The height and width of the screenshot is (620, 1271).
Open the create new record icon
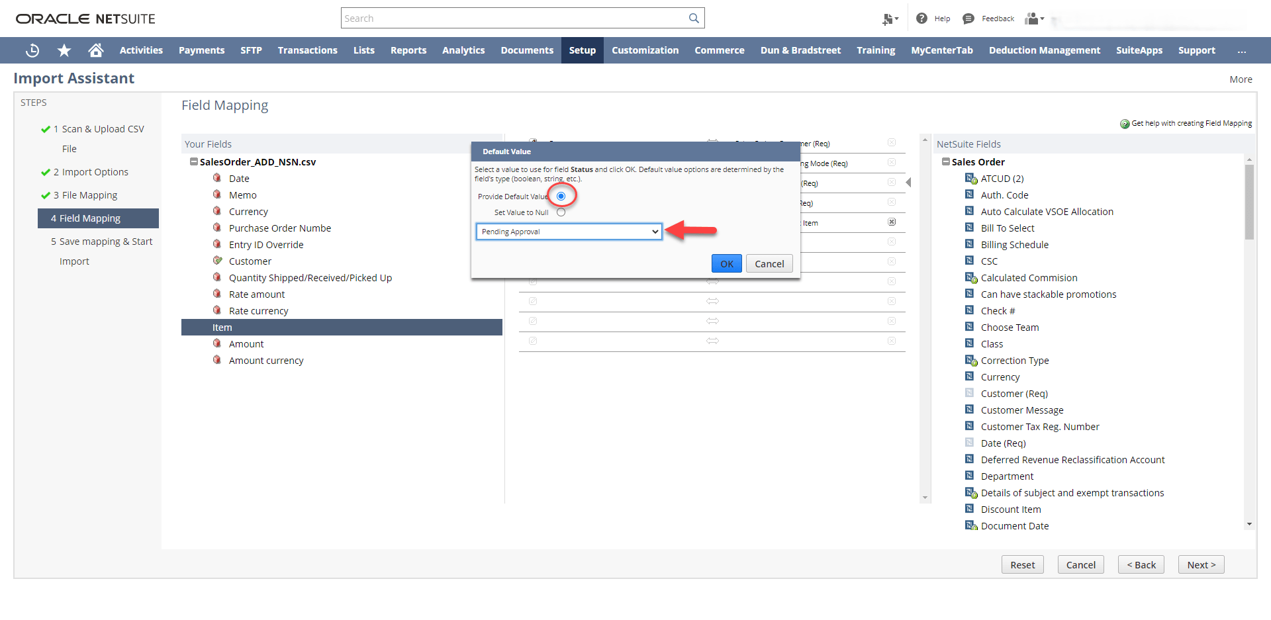coord(889,19)
